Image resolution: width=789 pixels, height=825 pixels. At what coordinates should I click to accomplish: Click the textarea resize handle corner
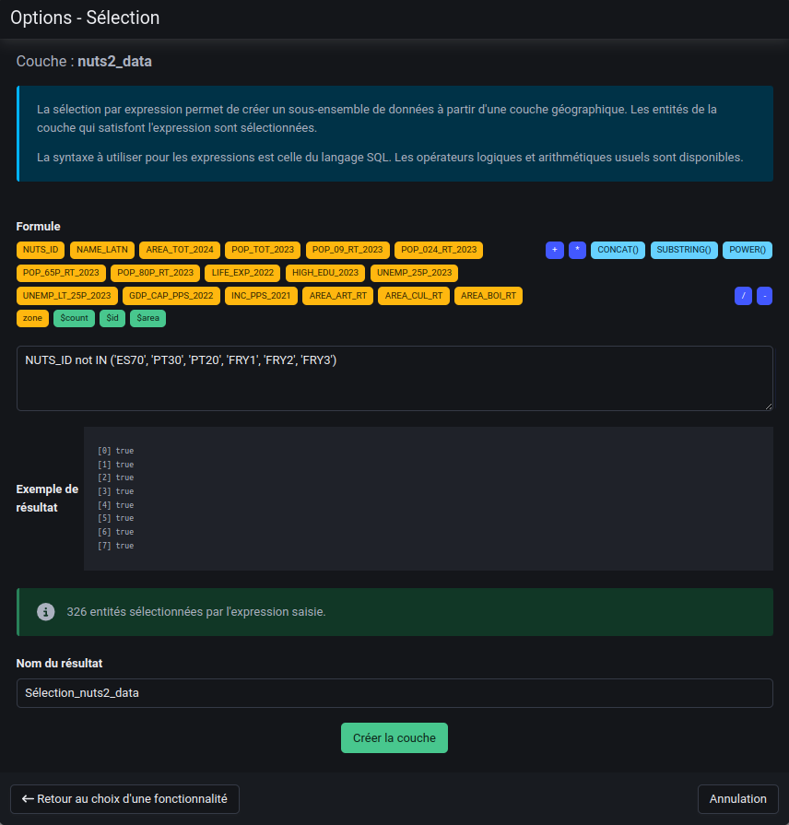[768, 405]
